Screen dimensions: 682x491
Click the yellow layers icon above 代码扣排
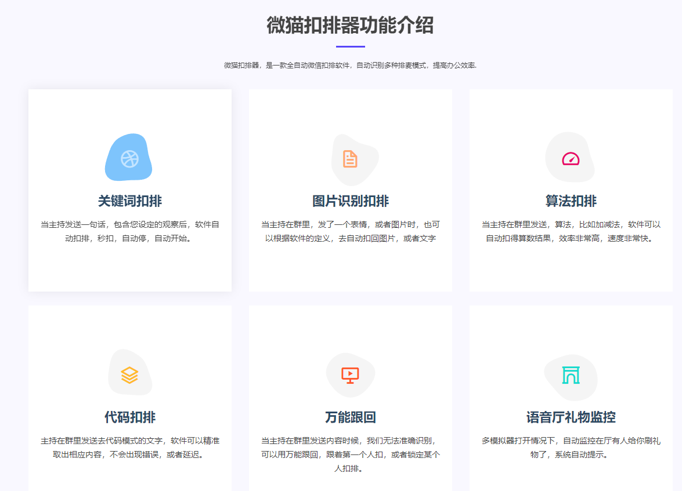(129, 376)
